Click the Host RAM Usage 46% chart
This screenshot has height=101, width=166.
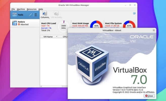[x=96, y=24]
